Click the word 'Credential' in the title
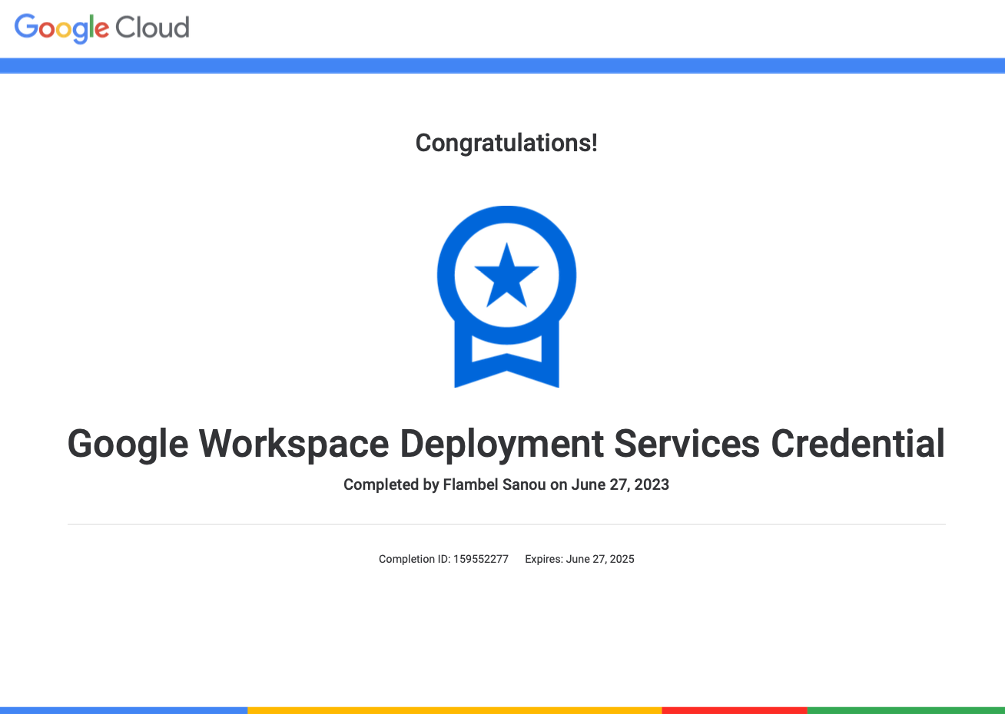The width and height of the screenshot is (1005, 714). click(857, 444)
